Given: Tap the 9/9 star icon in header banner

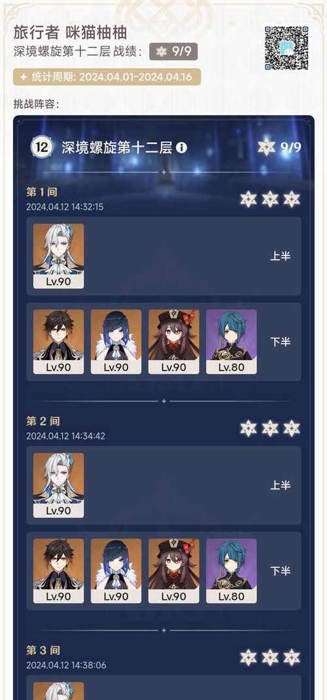Looking at the screenshot, I should [266, 147].
